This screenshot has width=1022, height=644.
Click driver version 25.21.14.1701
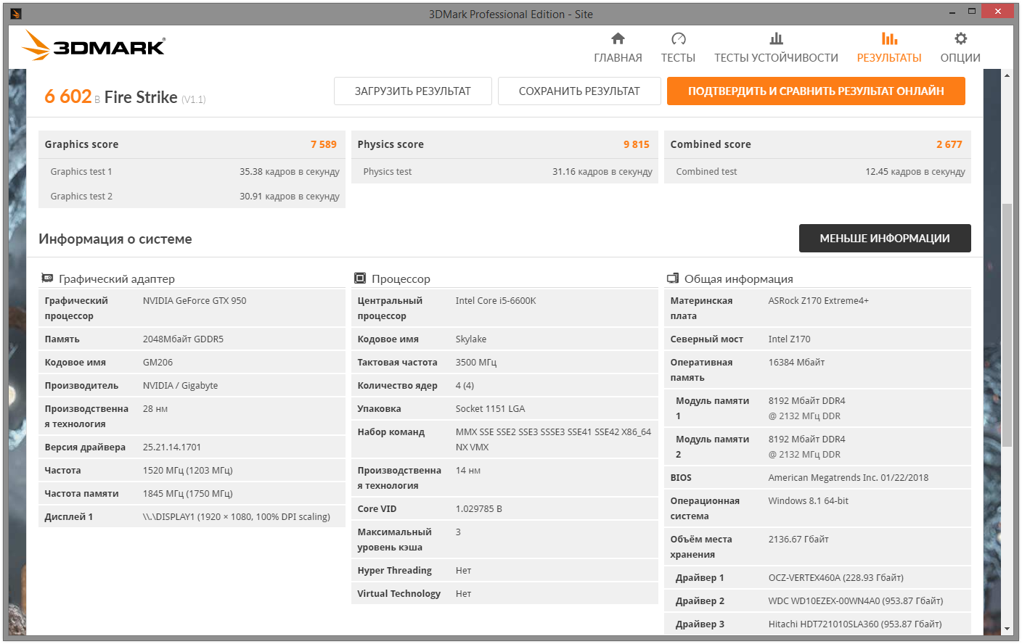tap(172, 447)
